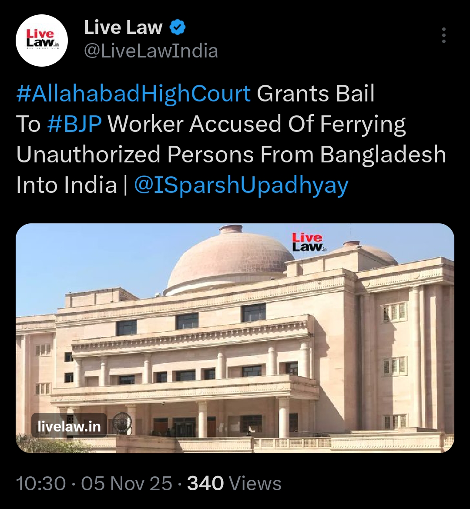Click the blue verified badge
Viewport: 470px width, 509px height.
178,27
